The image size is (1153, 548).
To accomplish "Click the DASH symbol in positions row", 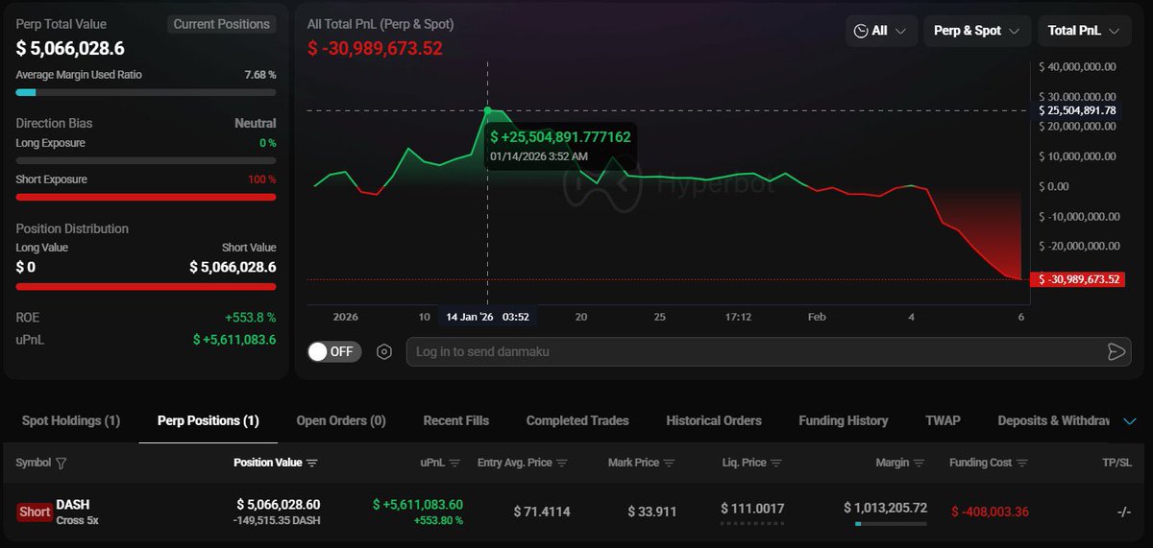I will coord(73,504).
